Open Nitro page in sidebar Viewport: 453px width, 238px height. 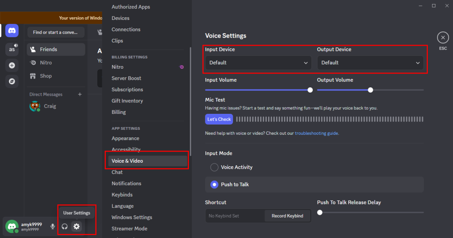pyautogui.click(x=56, y=62)
